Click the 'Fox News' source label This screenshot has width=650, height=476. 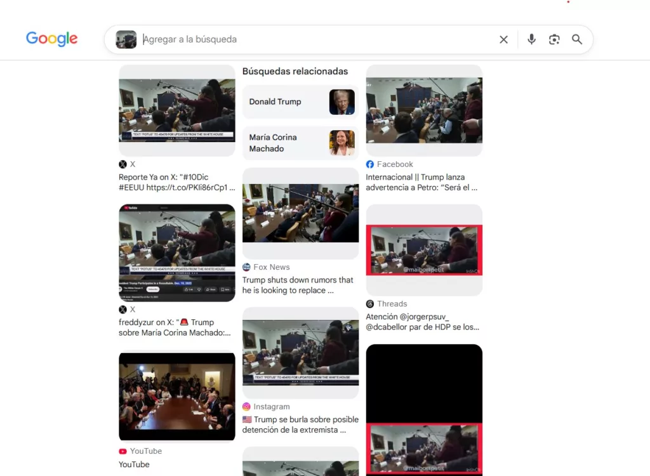(x=272, y=267)
